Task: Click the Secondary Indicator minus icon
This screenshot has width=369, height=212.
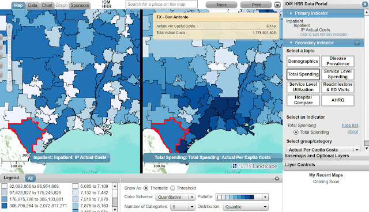Action: point(357,43)
